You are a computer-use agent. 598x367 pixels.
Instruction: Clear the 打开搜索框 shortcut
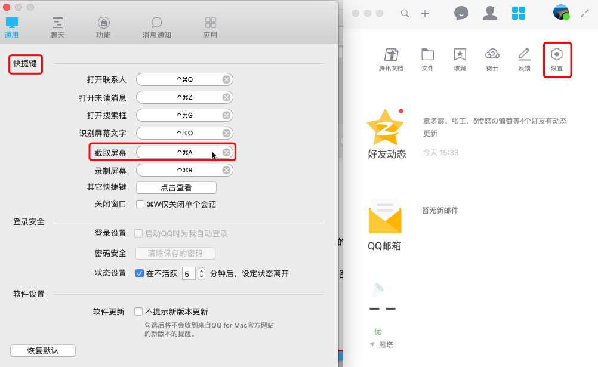tap(227, 115)
